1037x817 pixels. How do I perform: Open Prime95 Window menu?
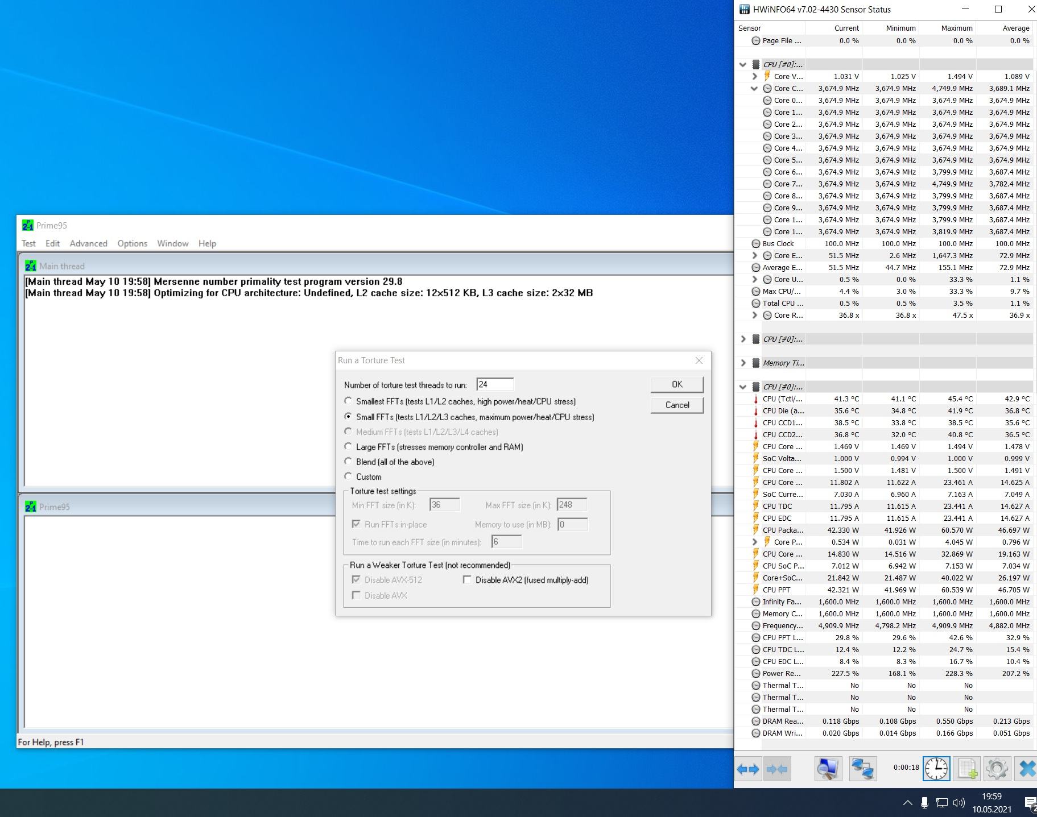tap(172, 243)
